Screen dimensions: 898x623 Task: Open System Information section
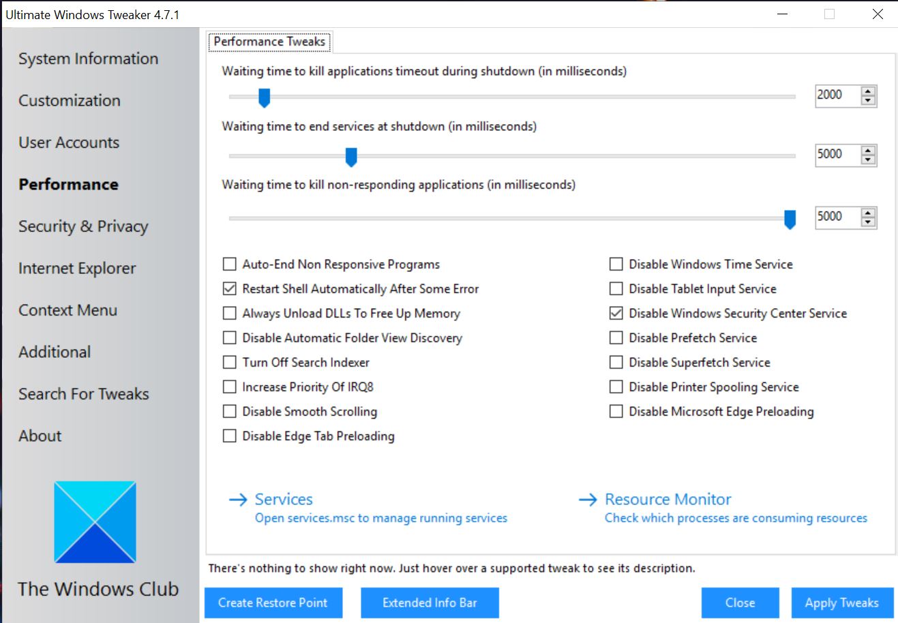point(88,59)
